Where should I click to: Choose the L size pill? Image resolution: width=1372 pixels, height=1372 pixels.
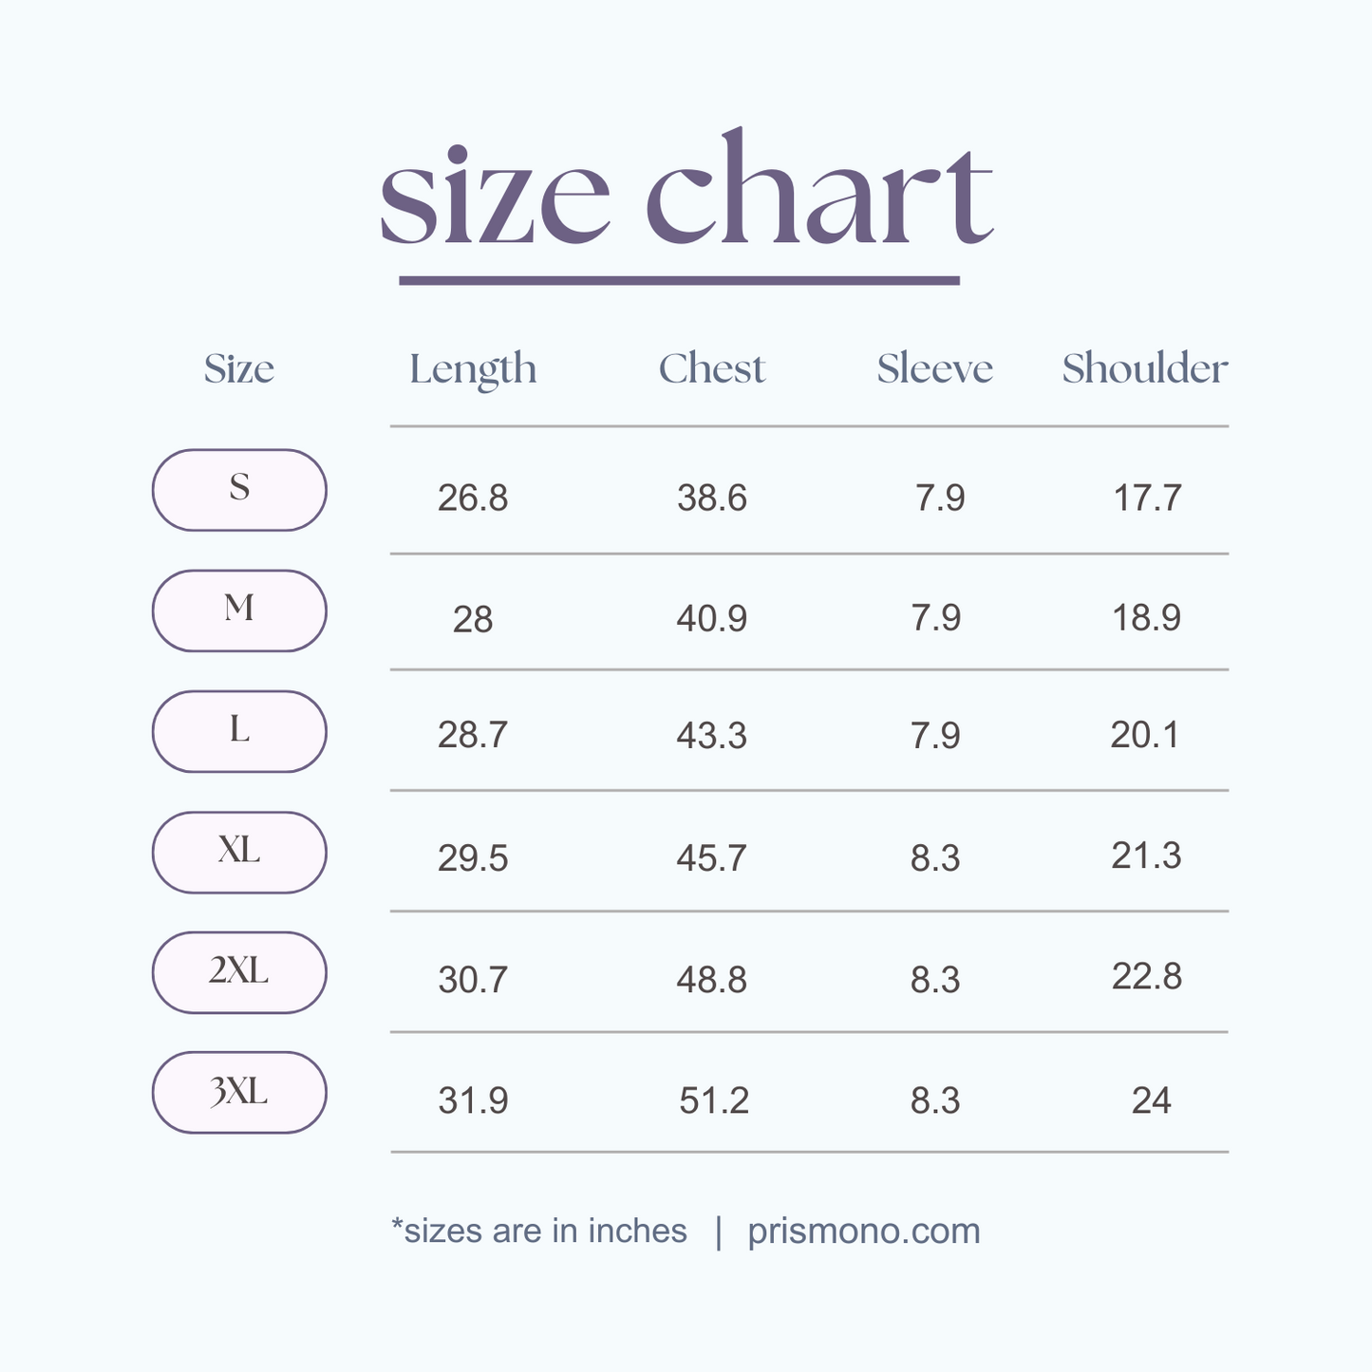click(x=239, y=731)
